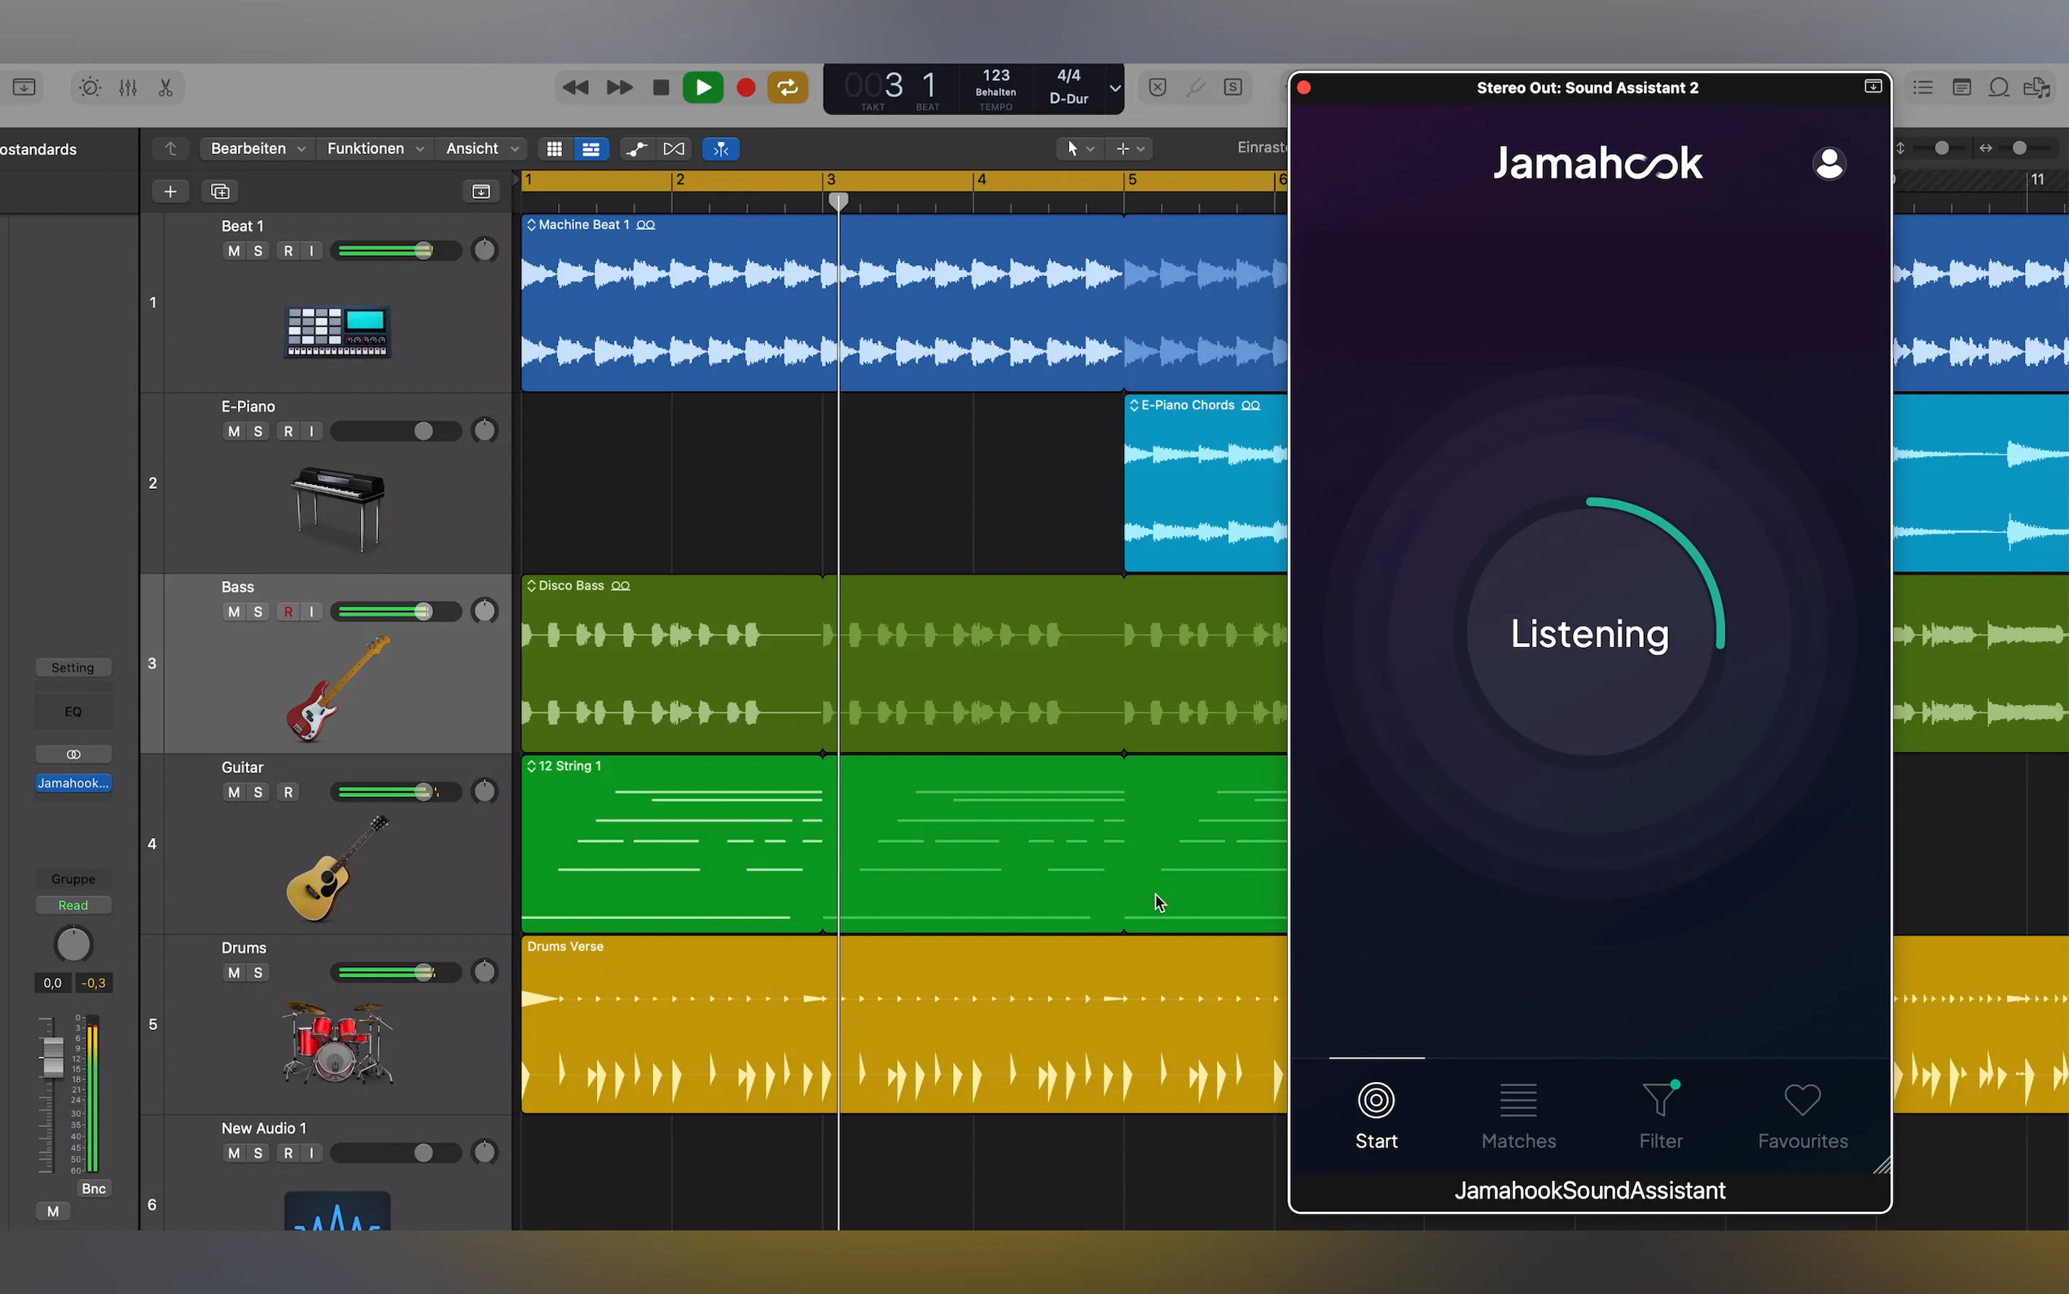Open the channel strip EQ button

(72, 711)
